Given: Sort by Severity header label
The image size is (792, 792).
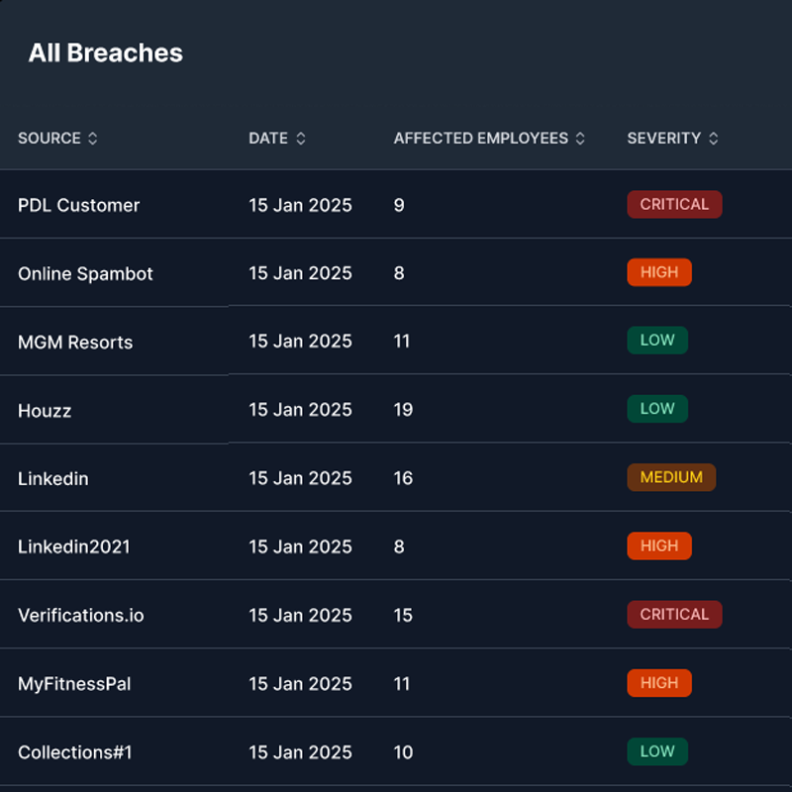Looking at the screenshot, I should pyautogui.click(x=663, y=139).
